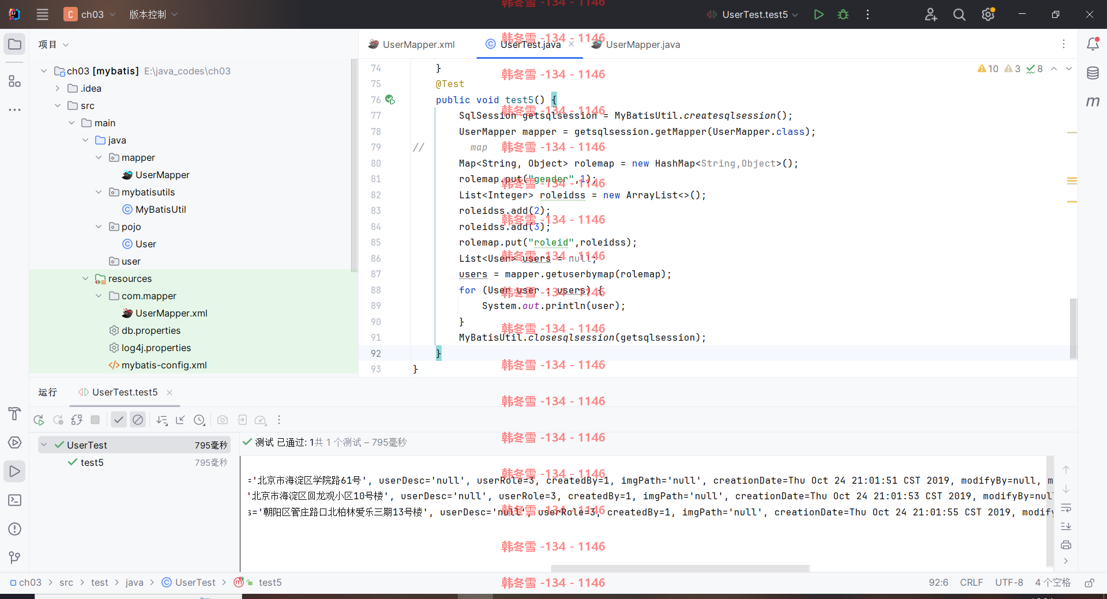Open the Project tool window folder icon
Screen dimensions: 1107x599
tap(14, 44)
